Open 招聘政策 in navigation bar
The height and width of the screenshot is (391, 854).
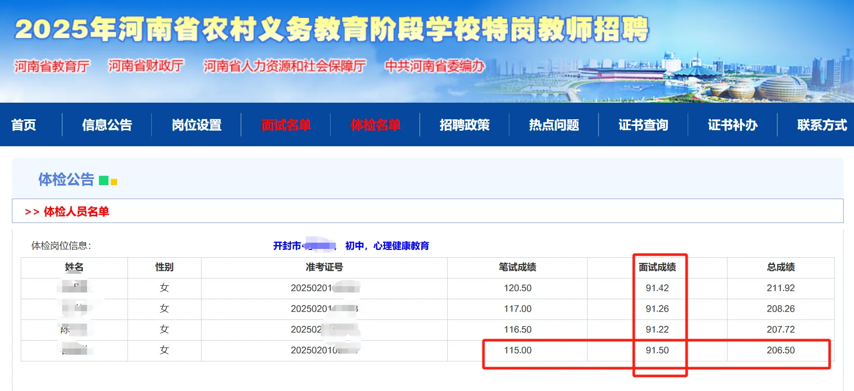(x=465, y=125)
